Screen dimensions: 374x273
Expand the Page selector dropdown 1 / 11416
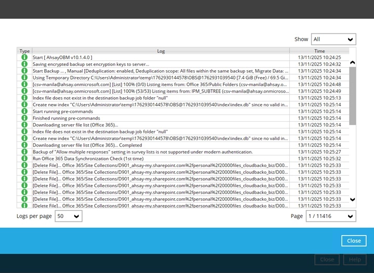pos(331,216)
